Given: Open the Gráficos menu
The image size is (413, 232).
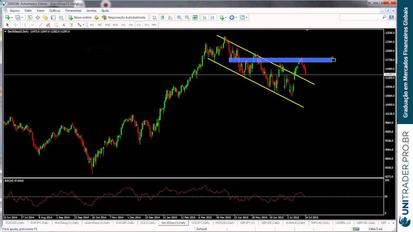Looking at the screenshot, I should [x=55, y=10].
